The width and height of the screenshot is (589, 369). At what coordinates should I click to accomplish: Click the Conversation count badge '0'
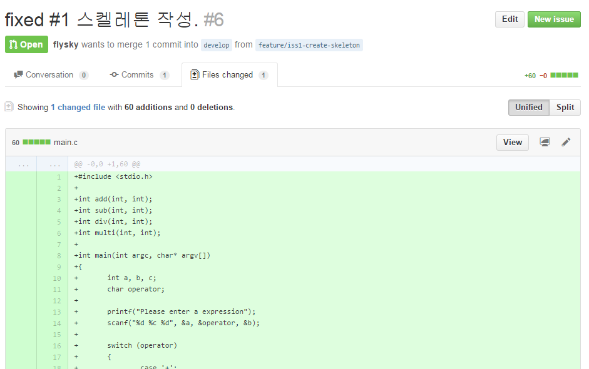coord(84,75)
